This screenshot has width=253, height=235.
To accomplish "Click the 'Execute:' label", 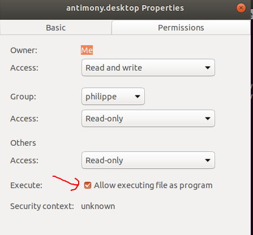I will point(26,185).
